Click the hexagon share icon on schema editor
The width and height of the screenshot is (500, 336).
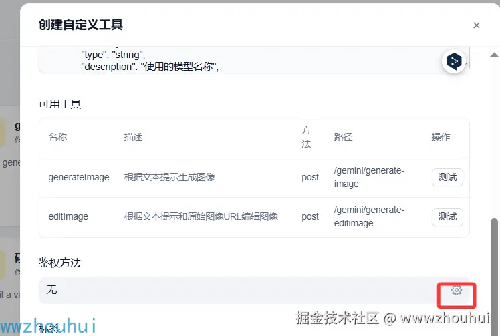[454, 61]
